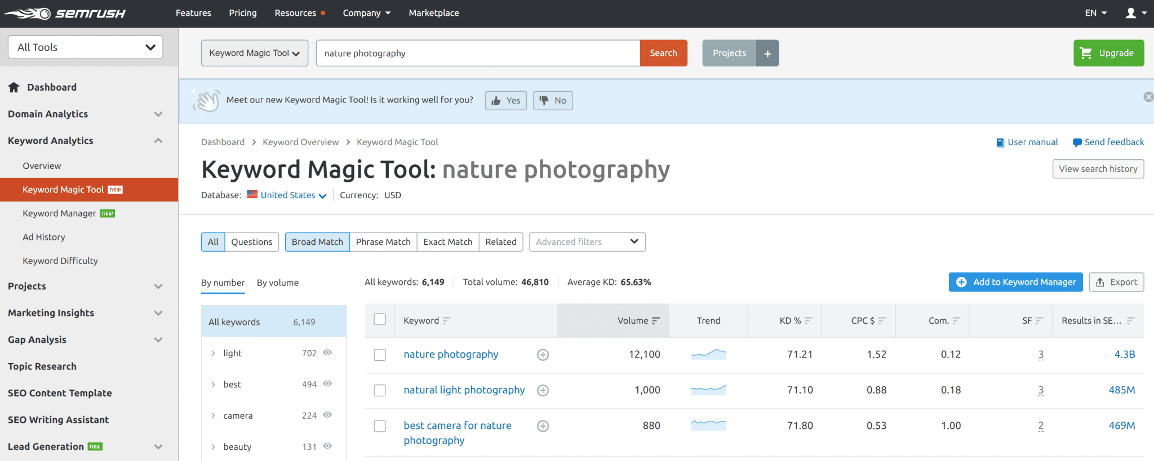Toggle eye icon for 'beauty' group
This screenshot has width=1154, height=461.
(x=327, y=446)
